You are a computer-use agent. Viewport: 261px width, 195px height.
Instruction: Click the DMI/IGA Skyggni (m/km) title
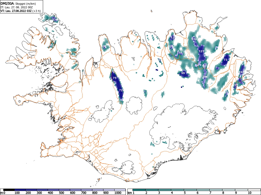coord(18,4)
